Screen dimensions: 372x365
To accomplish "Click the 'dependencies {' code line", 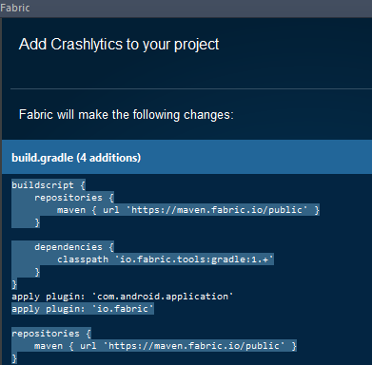I will coord(74,247).
